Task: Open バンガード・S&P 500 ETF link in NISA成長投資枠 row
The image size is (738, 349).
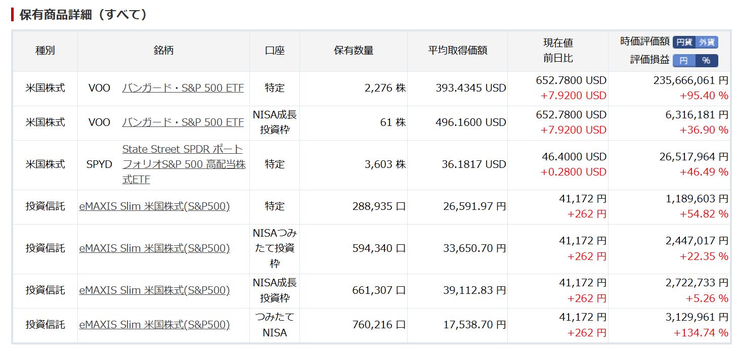Action: pyautogui.click(x=183, y=122)
